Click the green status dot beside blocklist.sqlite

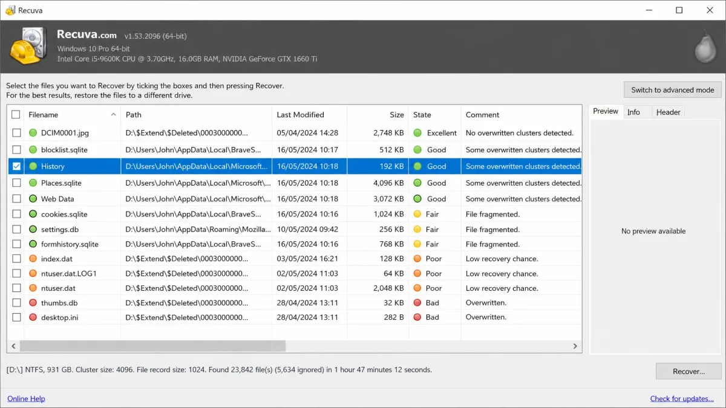pos(33,149)
